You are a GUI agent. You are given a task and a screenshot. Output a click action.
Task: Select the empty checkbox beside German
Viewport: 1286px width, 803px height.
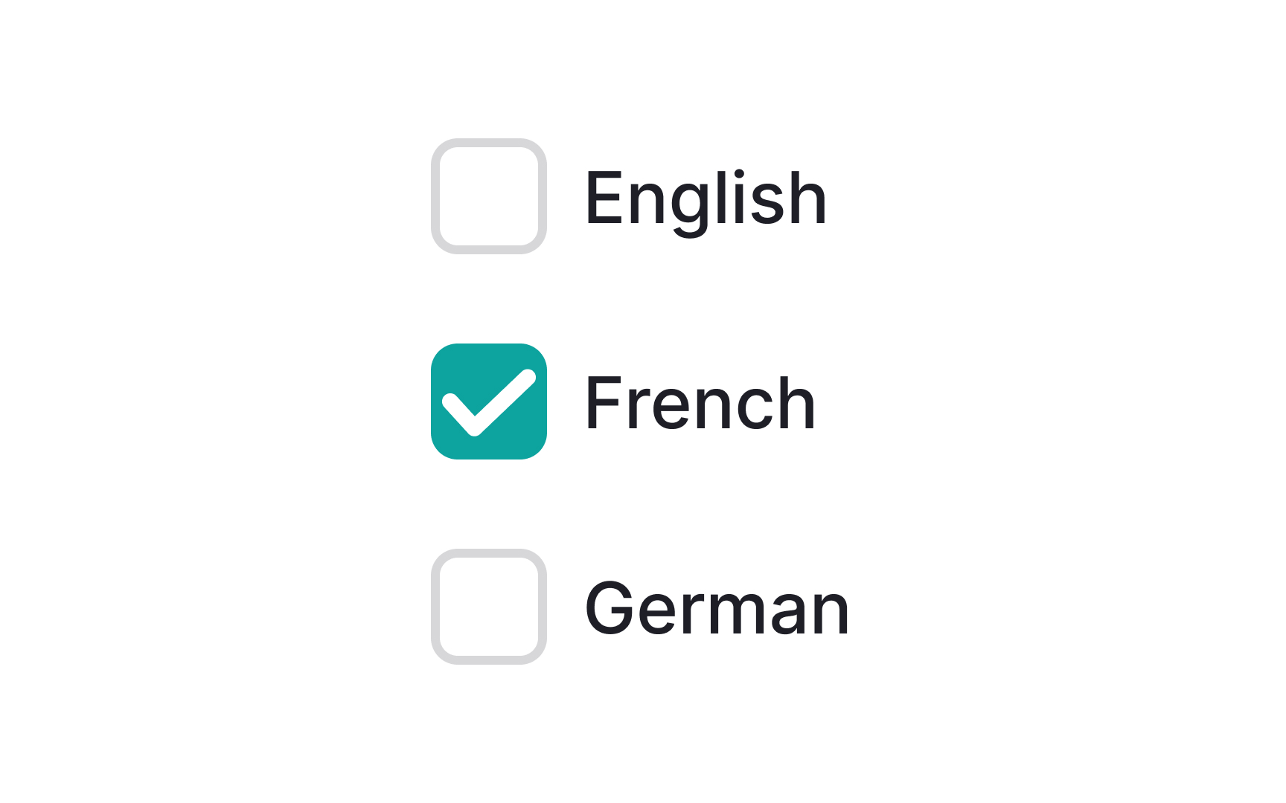(489, 607)
